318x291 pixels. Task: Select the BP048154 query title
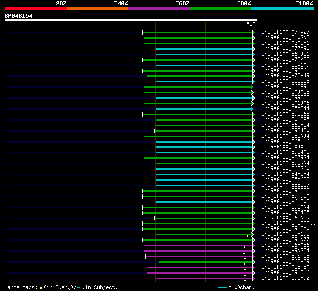[19, 16]
